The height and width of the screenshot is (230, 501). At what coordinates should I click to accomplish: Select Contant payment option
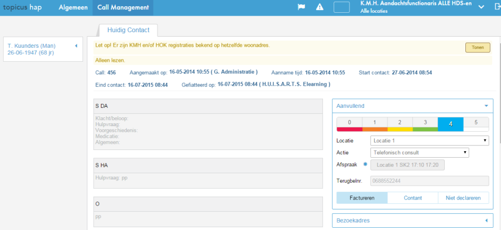[412, 198]
